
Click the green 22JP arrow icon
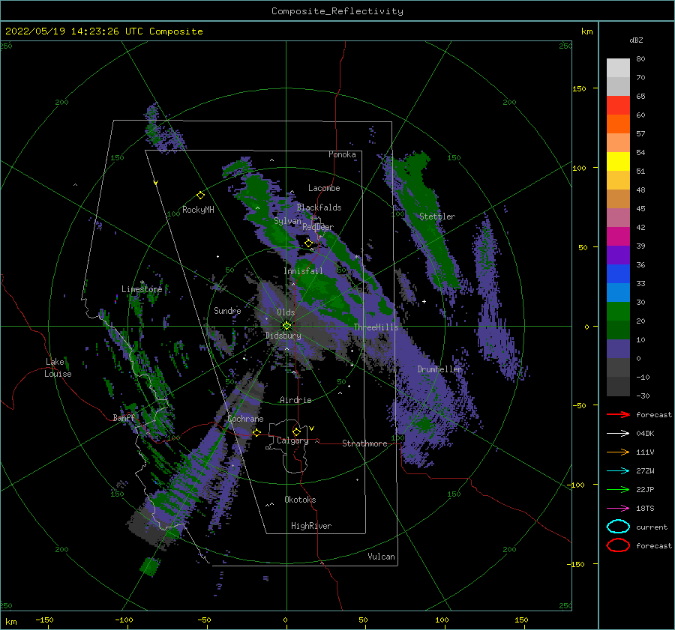pos(618,489)
